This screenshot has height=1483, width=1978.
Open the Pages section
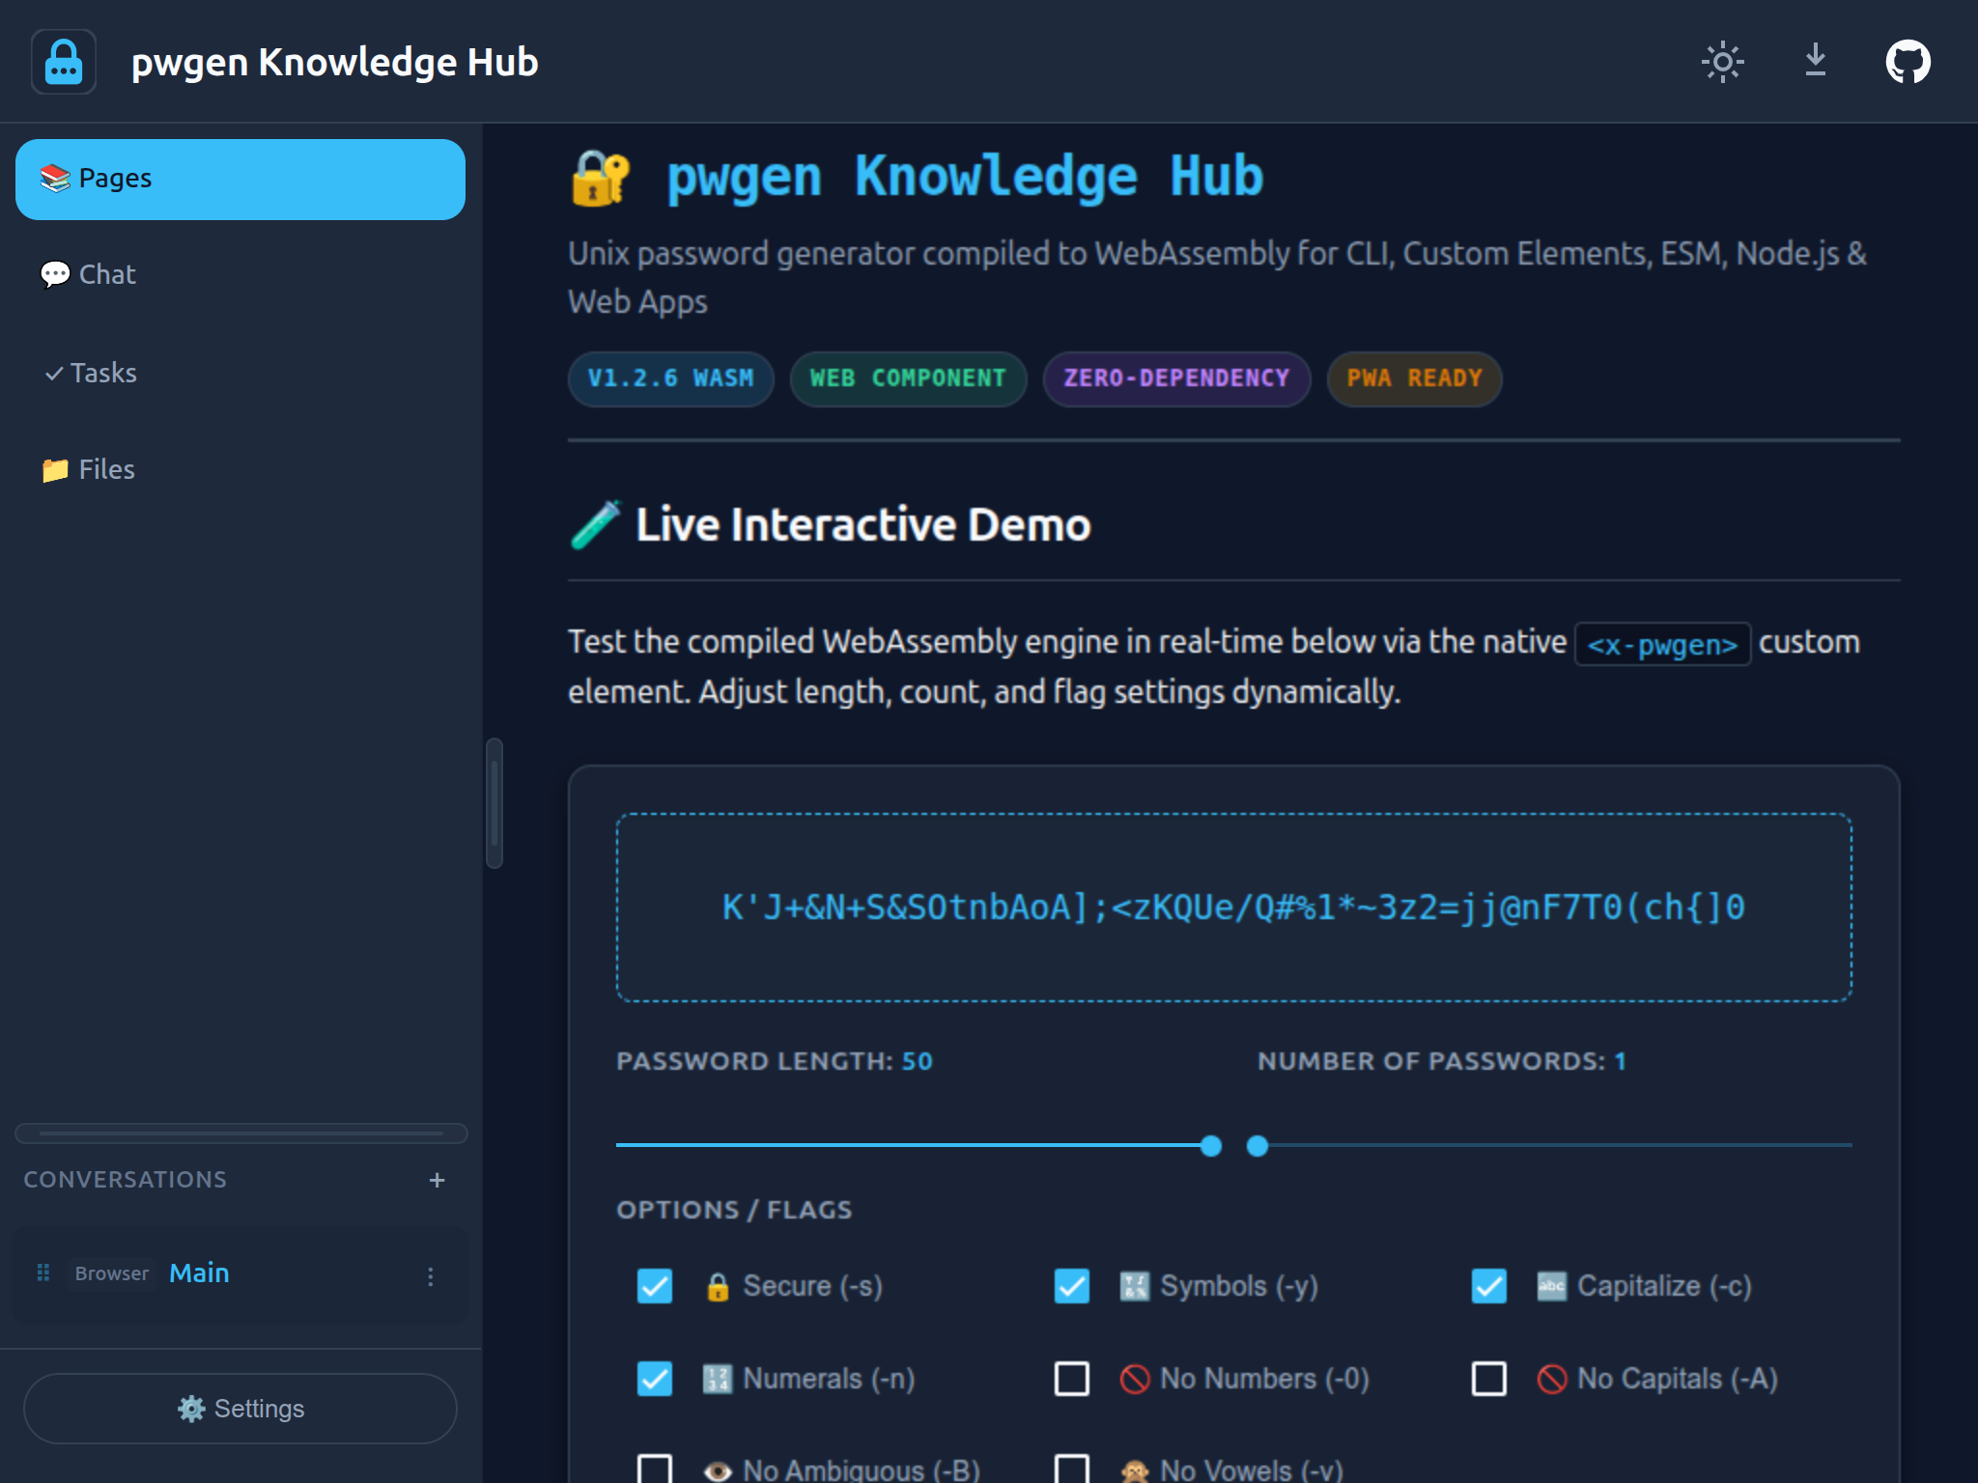point(240,180)
